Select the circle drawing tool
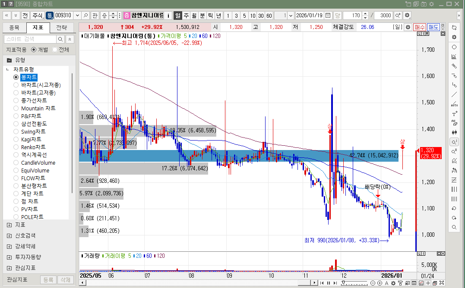 [x=454, y=47]
